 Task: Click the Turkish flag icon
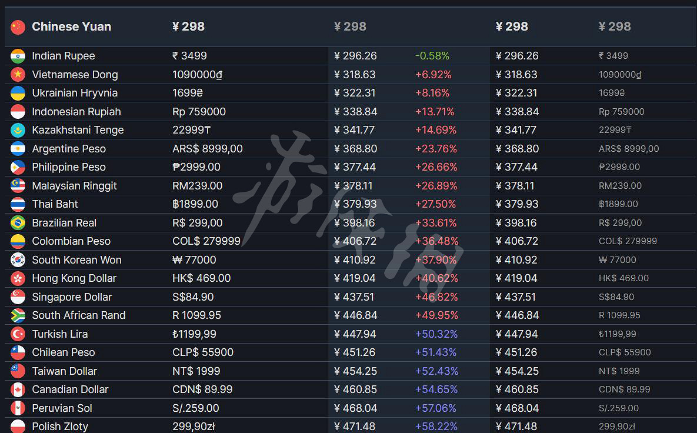(18, 334)
